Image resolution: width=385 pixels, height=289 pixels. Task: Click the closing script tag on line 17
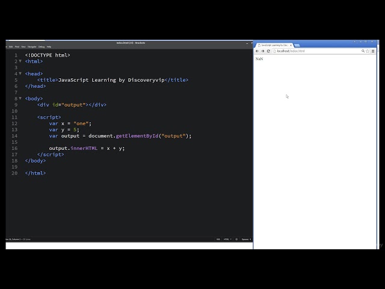click(51, 154)
